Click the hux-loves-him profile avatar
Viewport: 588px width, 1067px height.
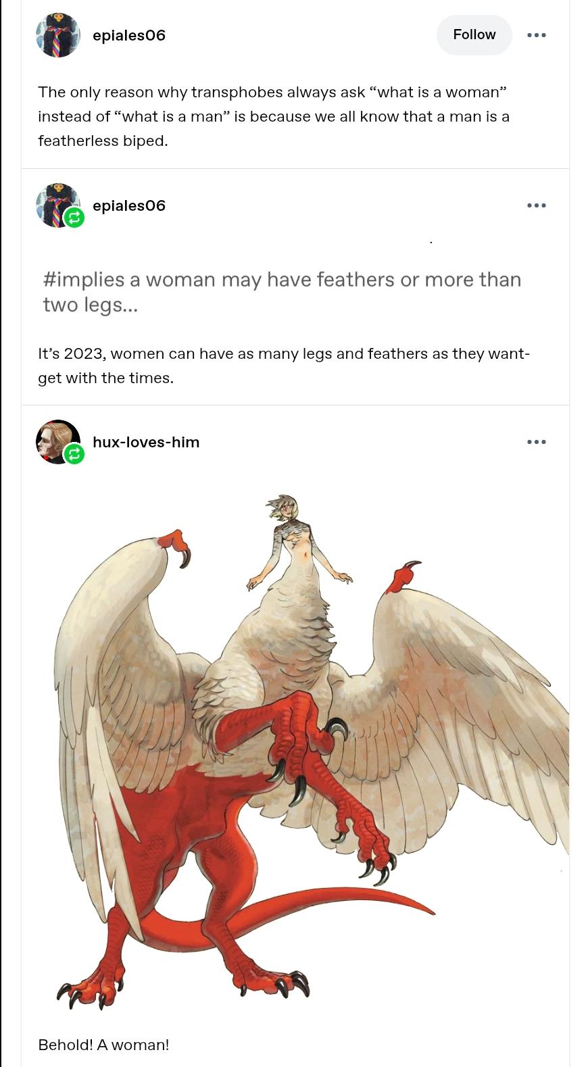point(57,441)
